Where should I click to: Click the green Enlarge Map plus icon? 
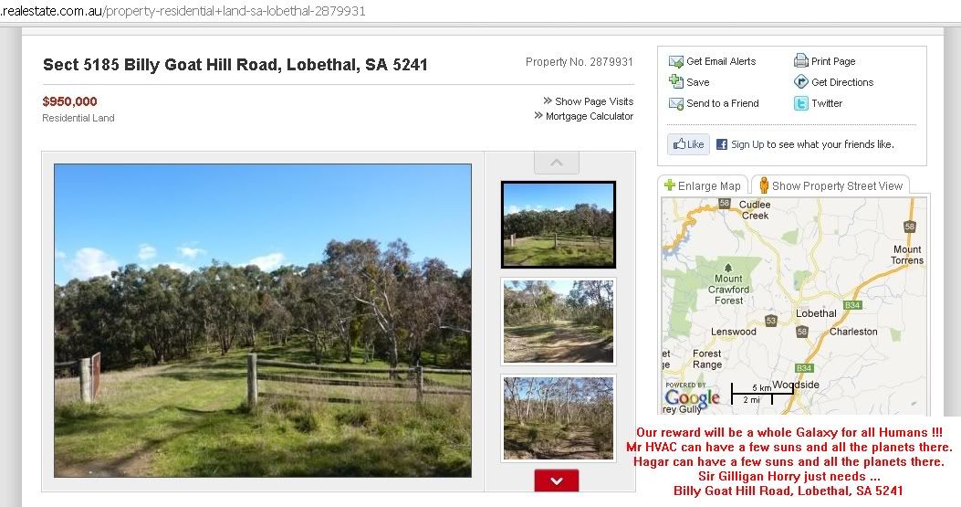670,185
